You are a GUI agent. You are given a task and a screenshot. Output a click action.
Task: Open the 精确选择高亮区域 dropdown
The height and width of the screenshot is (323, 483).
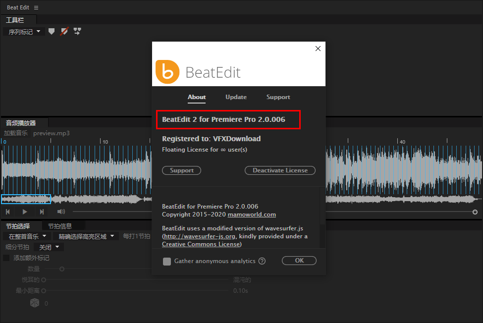(86, 236)
